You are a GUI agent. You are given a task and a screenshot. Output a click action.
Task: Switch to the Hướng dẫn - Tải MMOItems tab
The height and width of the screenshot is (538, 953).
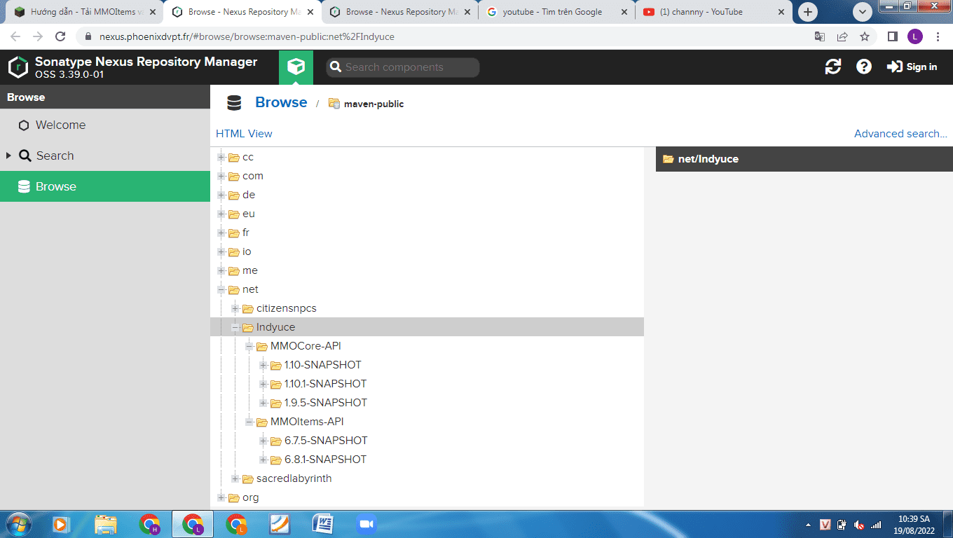coord(84,12)
